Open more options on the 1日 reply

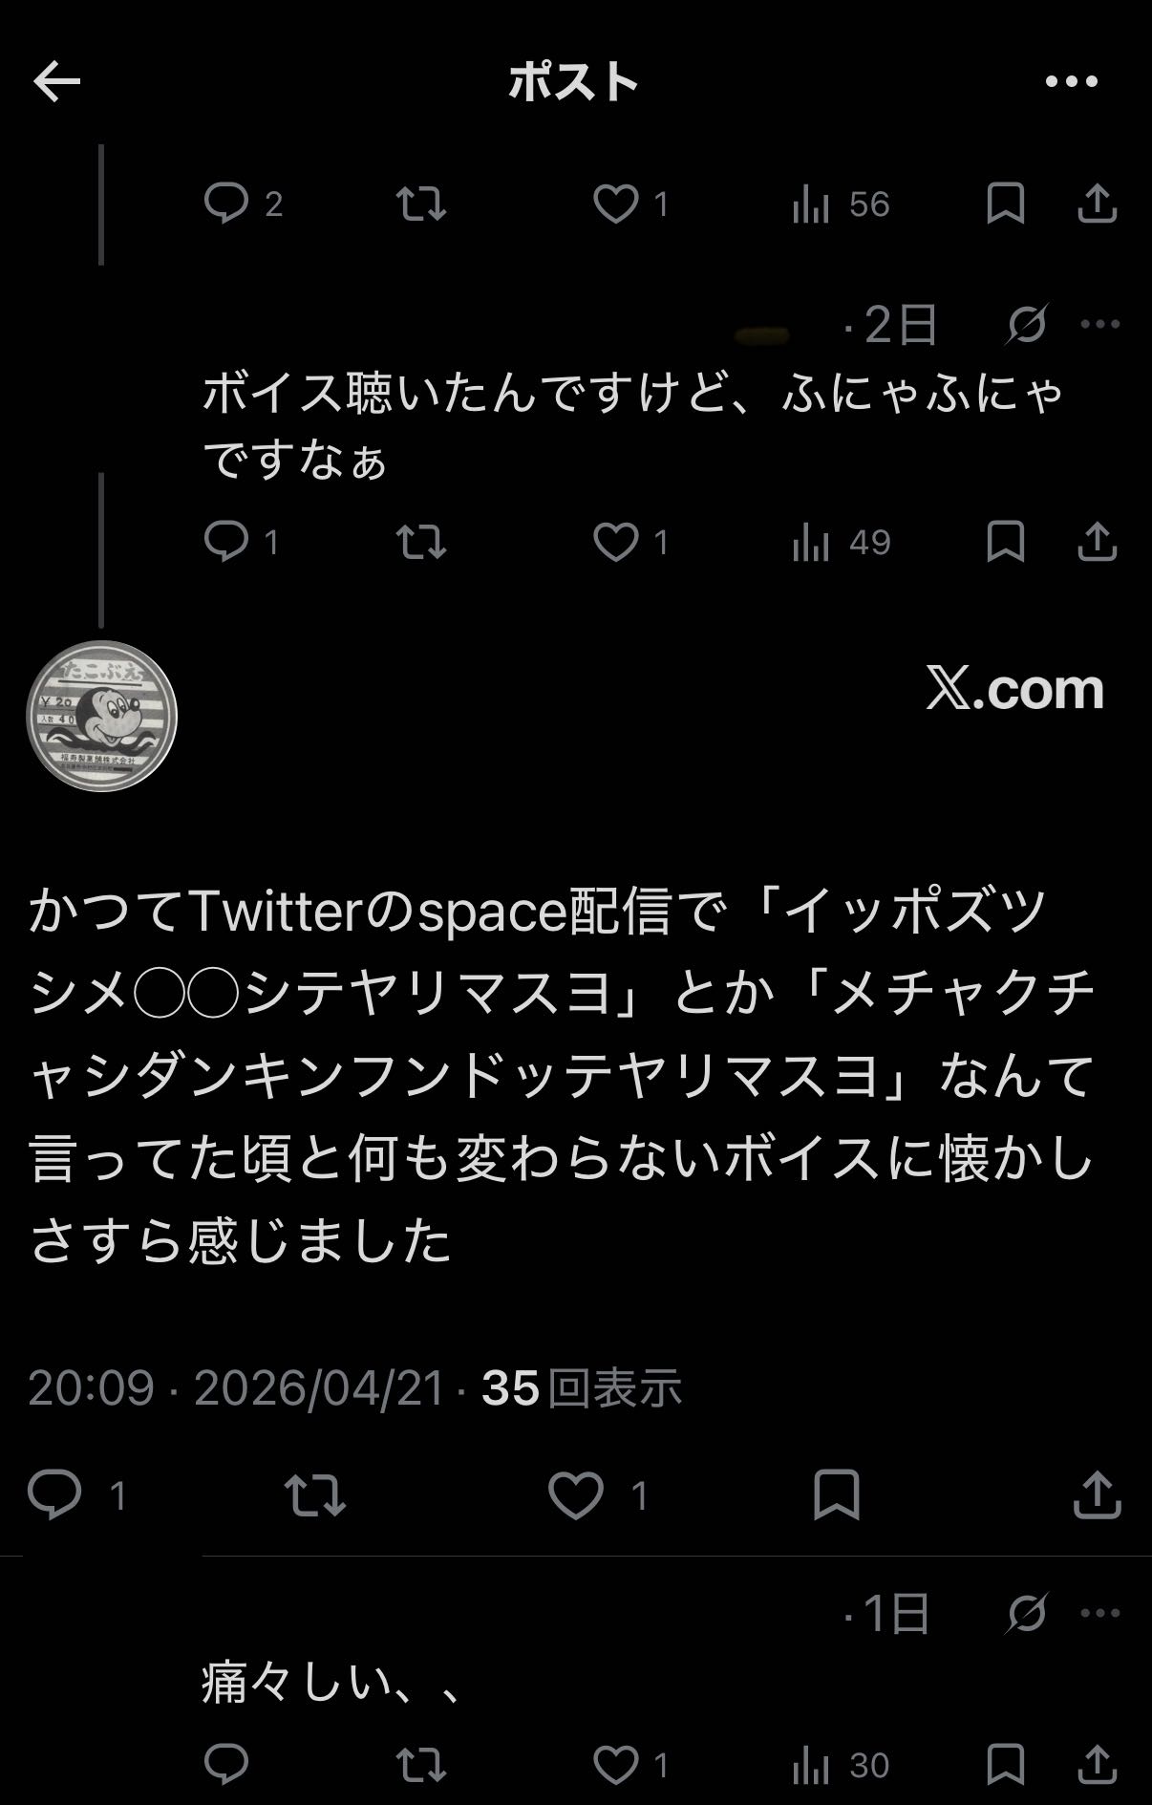click(x=1099, y=1613)
